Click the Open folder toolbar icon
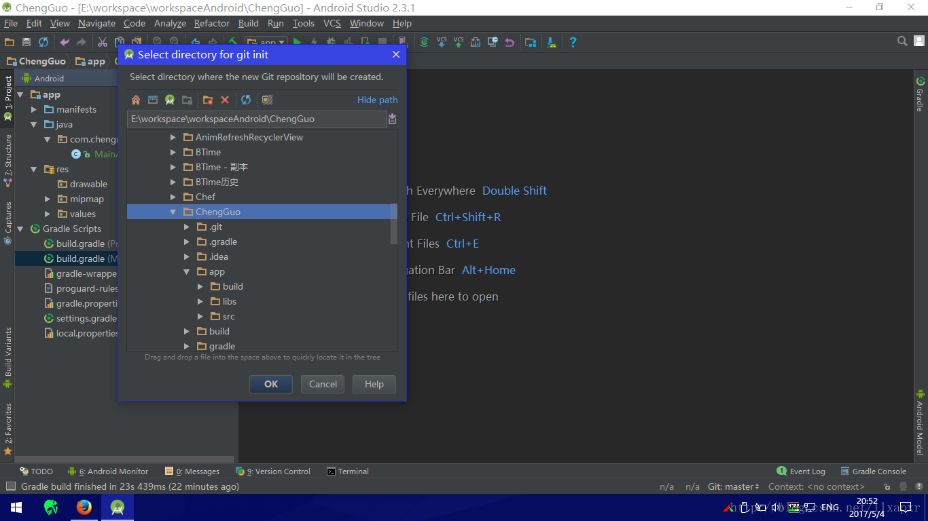Screen dimensions: 928x521 (x=10, y=42)
